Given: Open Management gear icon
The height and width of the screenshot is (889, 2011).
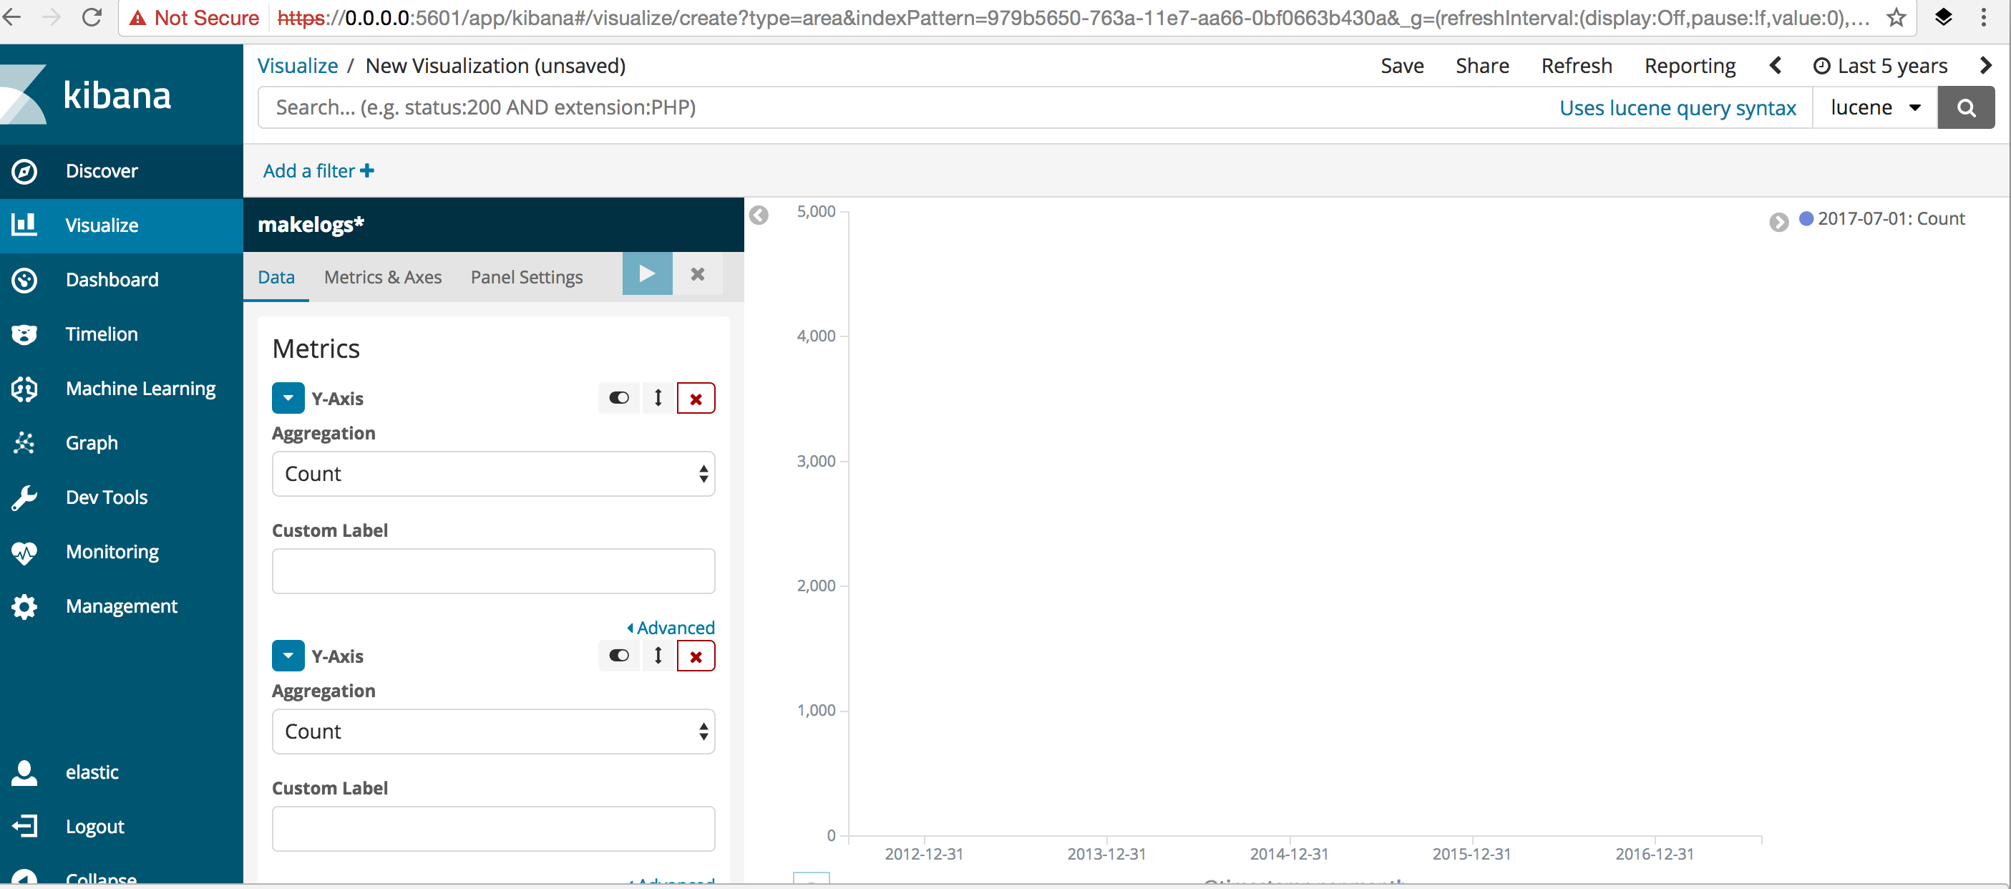Looking at the screenshot, I should point(24,606).
